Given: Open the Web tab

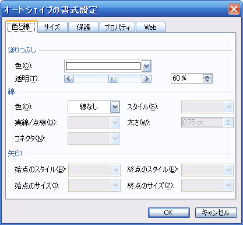Looking at the screenshot, I should tap(150, 27).
